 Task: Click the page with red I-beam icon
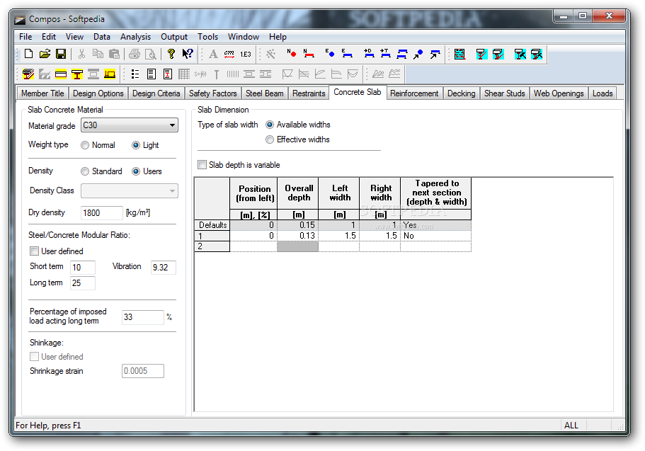point(168,74)
